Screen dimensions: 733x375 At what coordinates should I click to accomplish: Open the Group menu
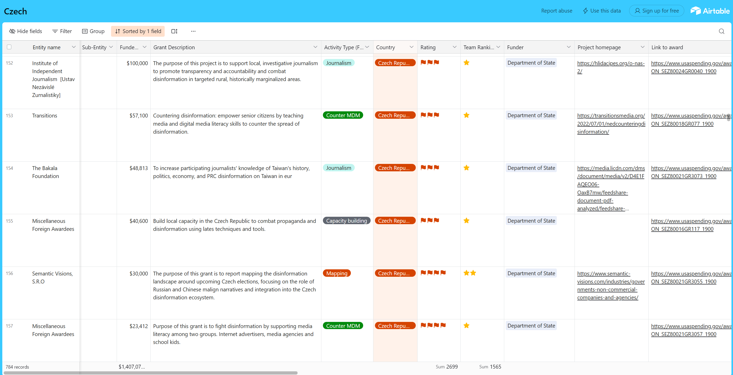pos(93,31)
